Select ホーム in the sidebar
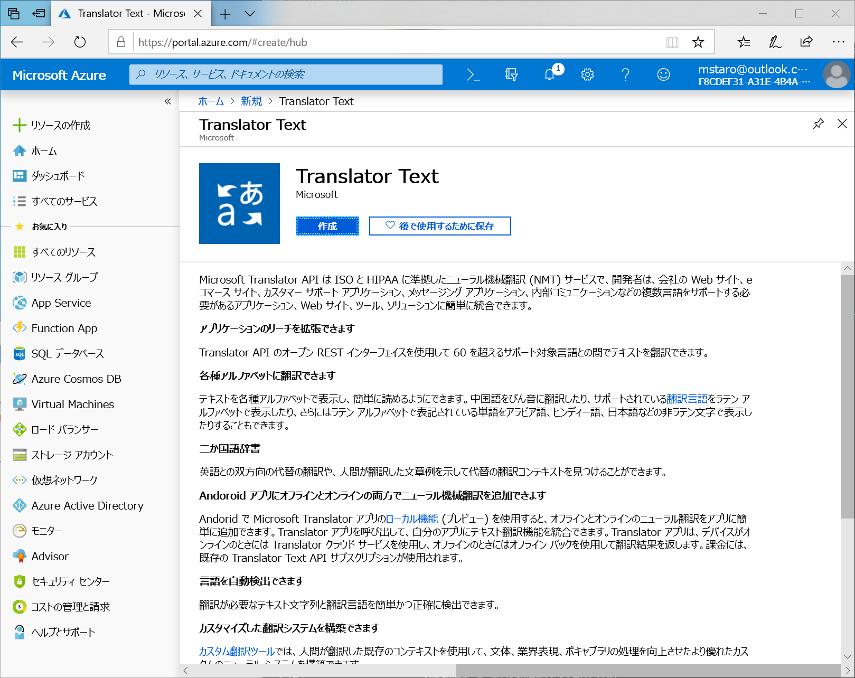This screenshot has width=855, height=678. click(x=35, y=151)
